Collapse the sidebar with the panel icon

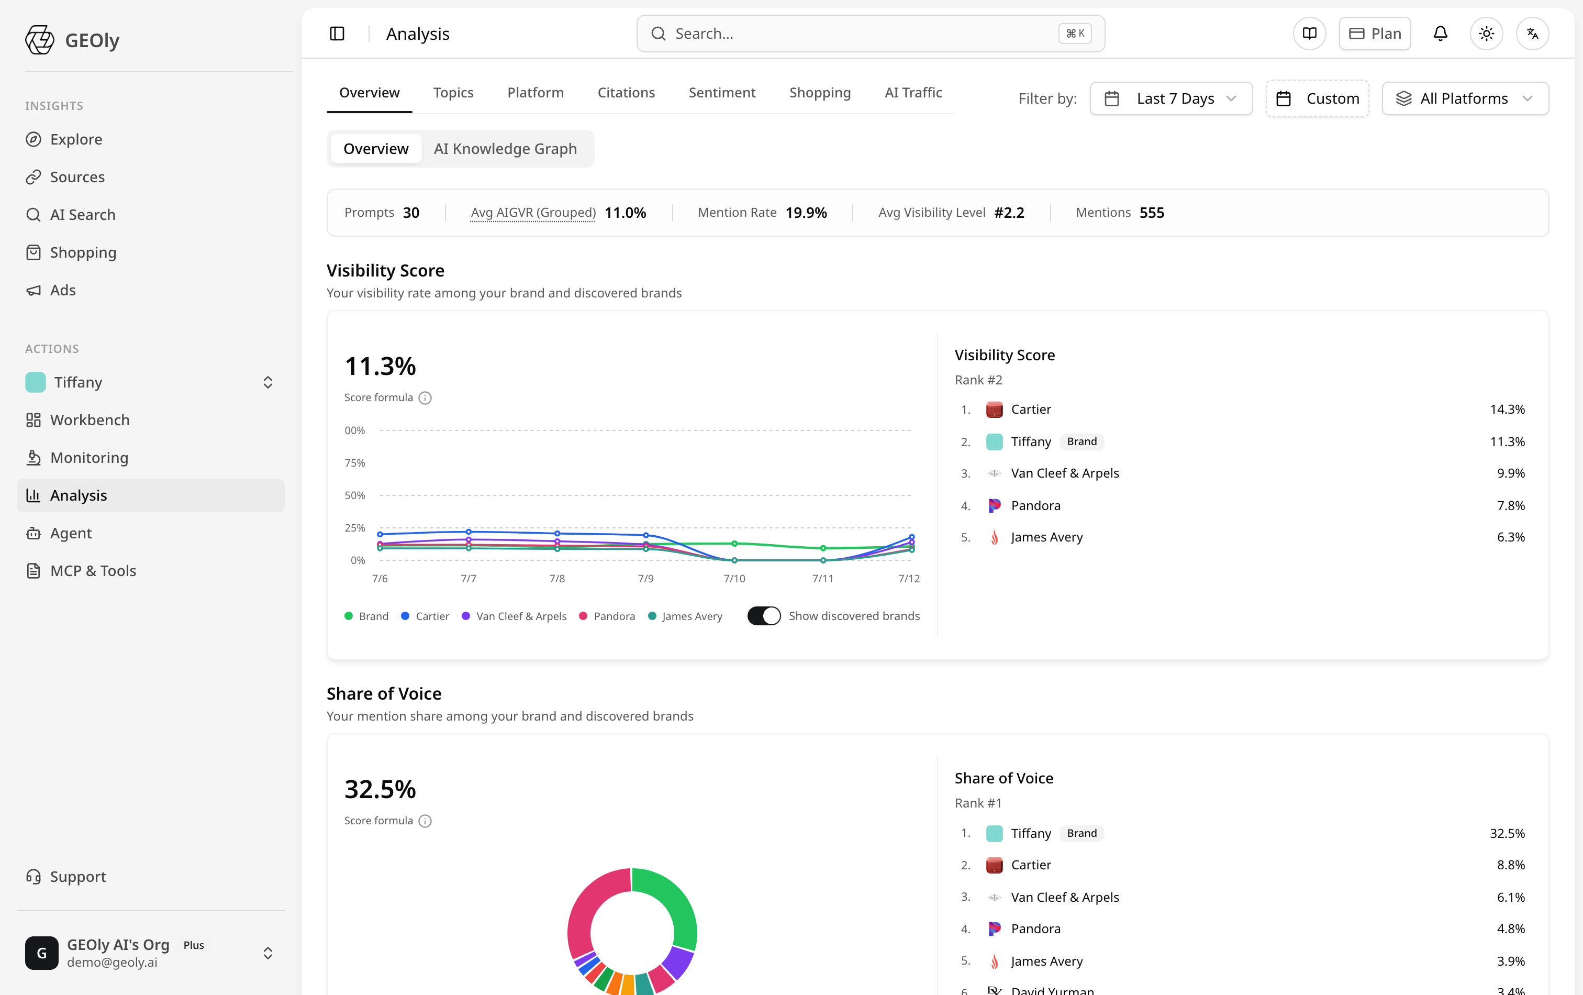(x=337, y=34)
